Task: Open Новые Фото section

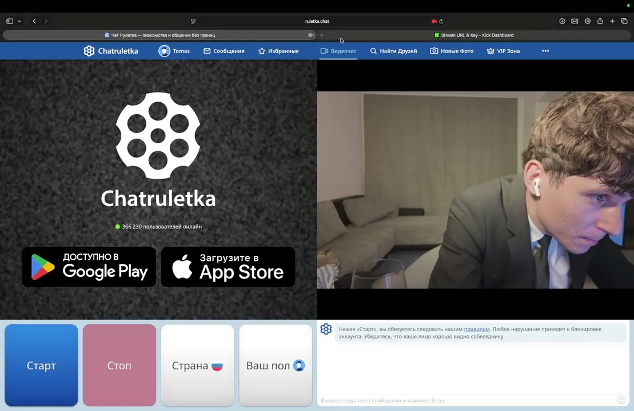Action: pos(452,51)
